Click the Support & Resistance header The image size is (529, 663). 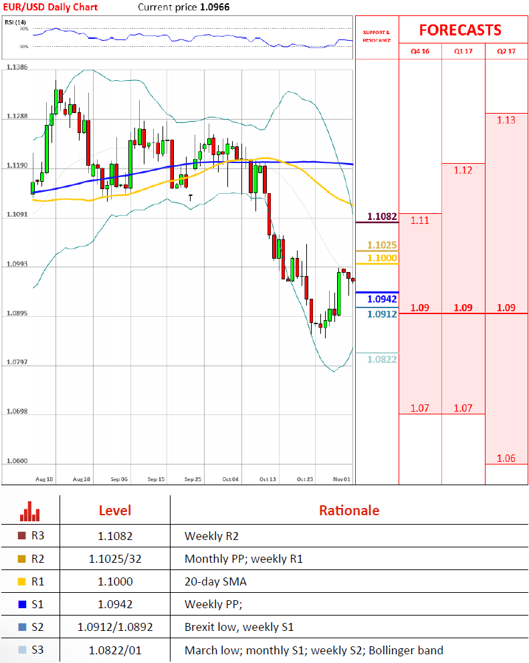click(x=377, y=36)
